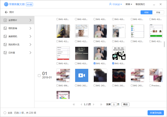The image size is (167, 117).
Task: Open the blue video file thumbnail
Action: (x=82, y=75)
